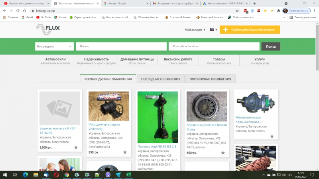Open new browser tab plus button
This screenshot has height=179, width=319.
(254, 4)
